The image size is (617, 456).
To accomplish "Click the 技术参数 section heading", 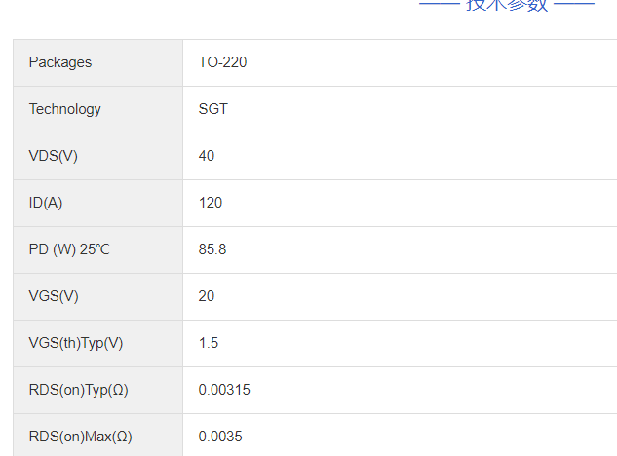I will 507,4.
